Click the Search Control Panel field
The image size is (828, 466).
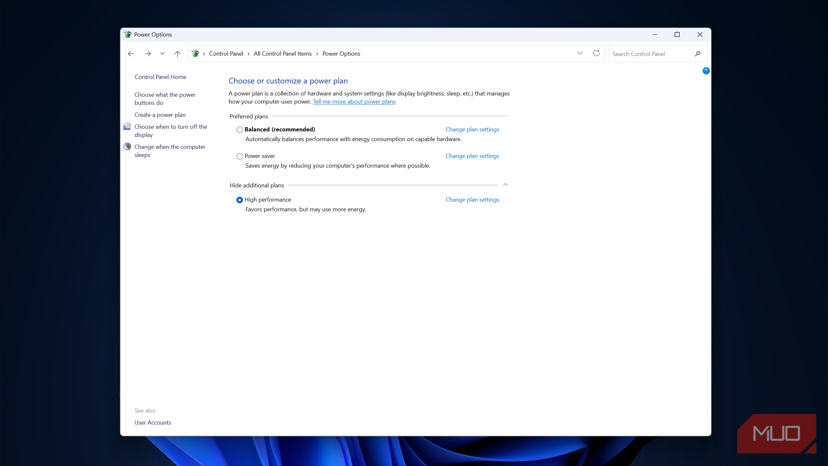point(658,54)
